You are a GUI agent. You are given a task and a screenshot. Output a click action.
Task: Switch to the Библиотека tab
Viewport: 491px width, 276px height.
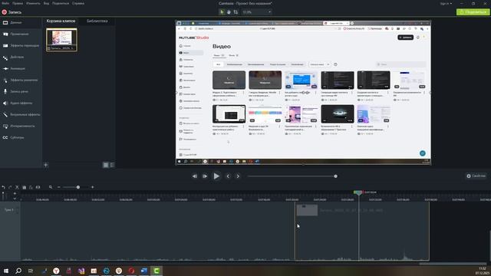97,21
